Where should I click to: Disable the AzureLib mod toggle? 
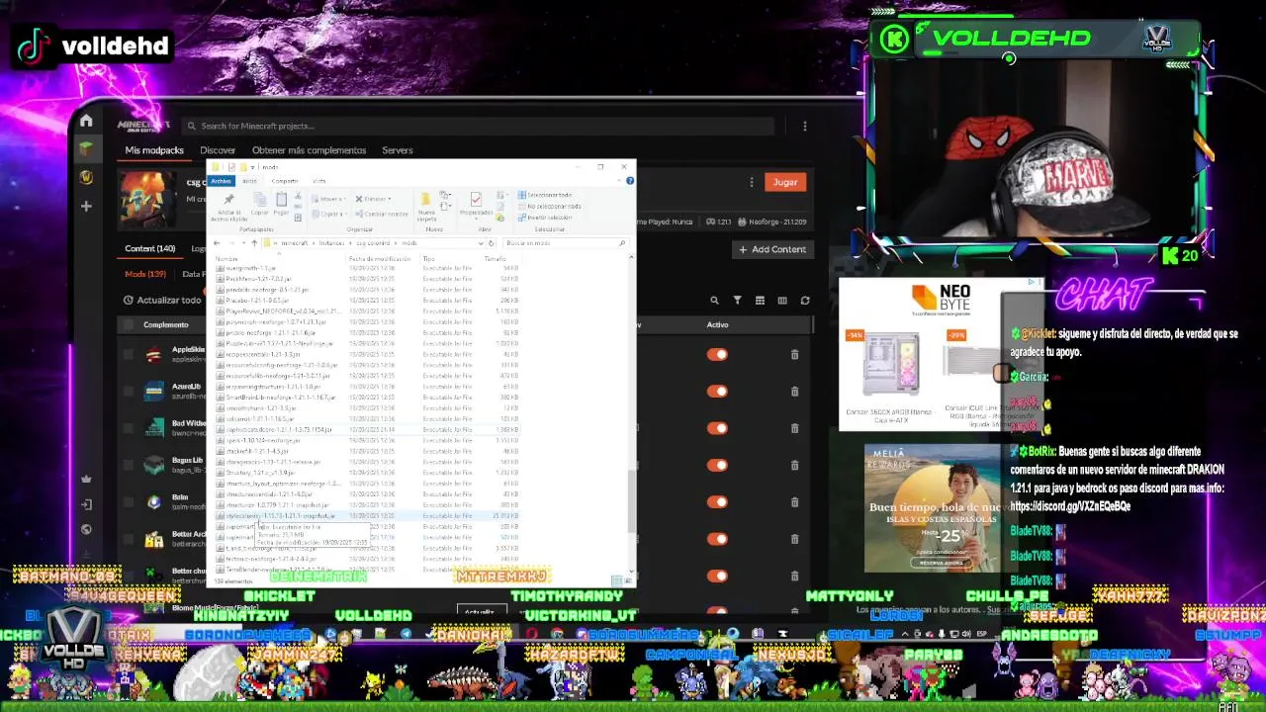click(x=717, y=391)
